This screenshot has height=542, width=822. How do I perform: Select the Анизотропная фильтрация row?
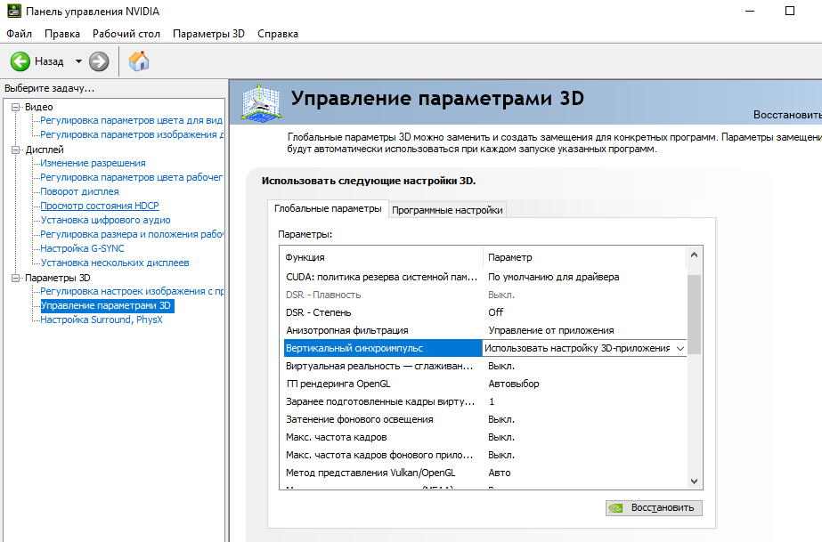[484, 330]
